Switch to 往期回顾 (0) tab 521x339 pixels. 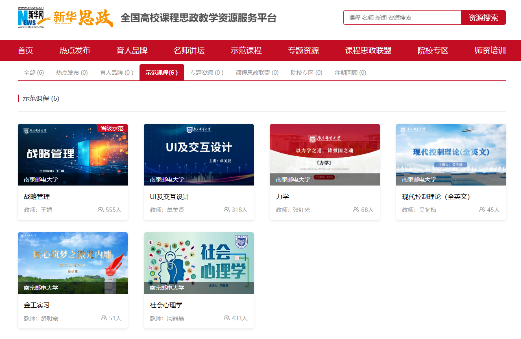tap(350, 73)
